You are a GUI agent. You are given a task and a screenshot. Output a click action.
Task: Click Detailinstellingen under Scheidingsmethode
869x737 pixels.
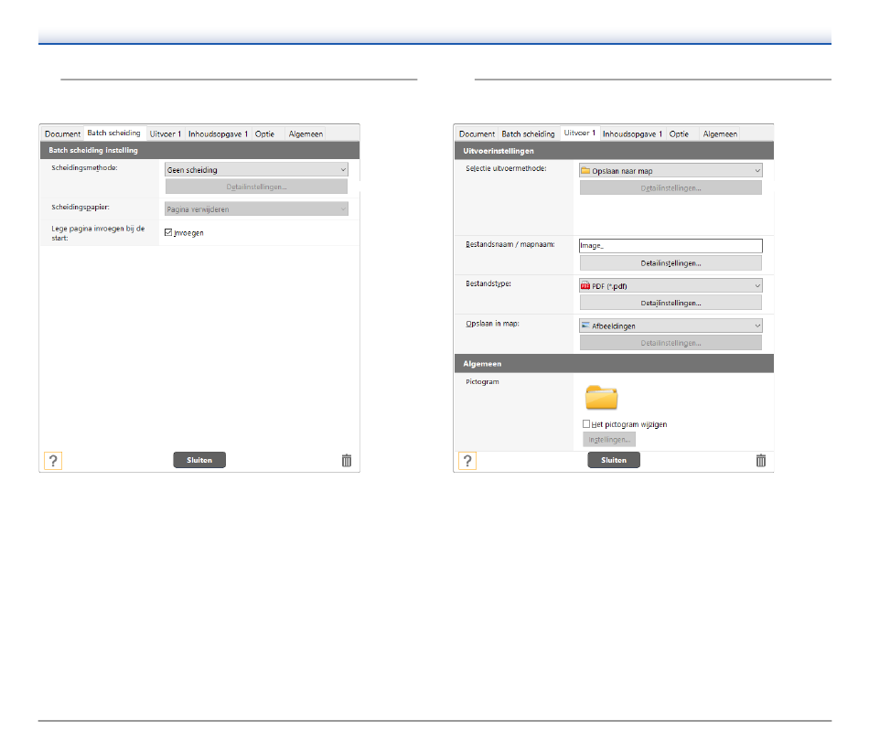[x=256, y=187]
